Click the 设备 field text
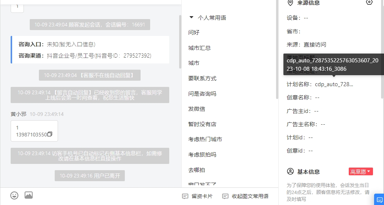The image size is (384, 205). pos(297,18)
